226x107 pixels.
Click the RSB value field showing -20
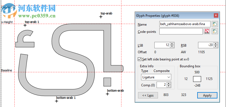tap(206, 45)
